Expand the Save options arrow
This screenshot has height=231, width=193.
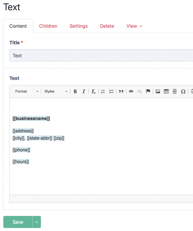[37, 222]
